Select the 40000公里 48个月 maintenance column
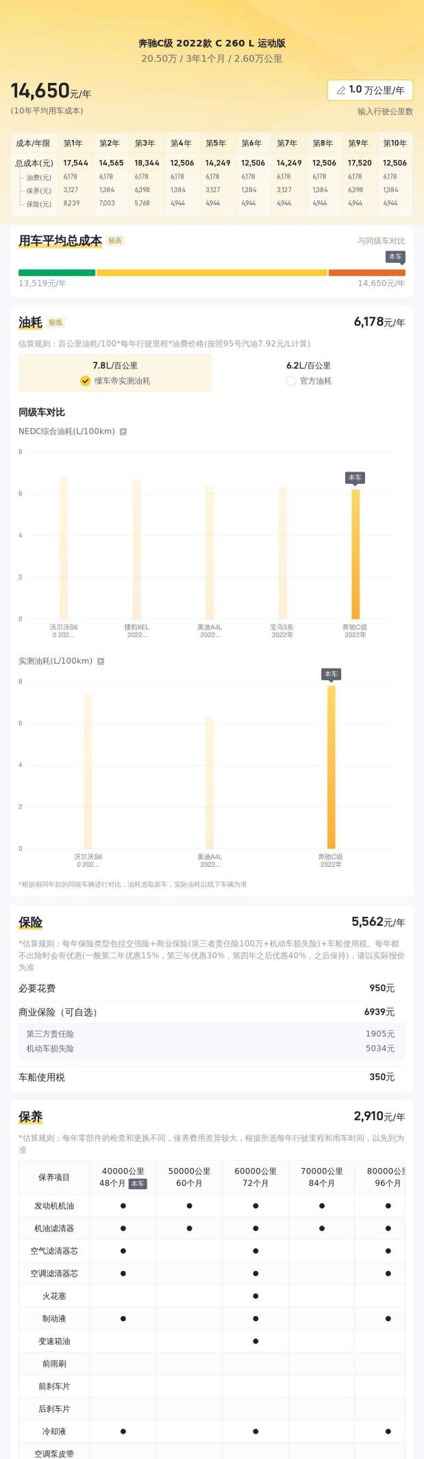 click(123, 1177)
